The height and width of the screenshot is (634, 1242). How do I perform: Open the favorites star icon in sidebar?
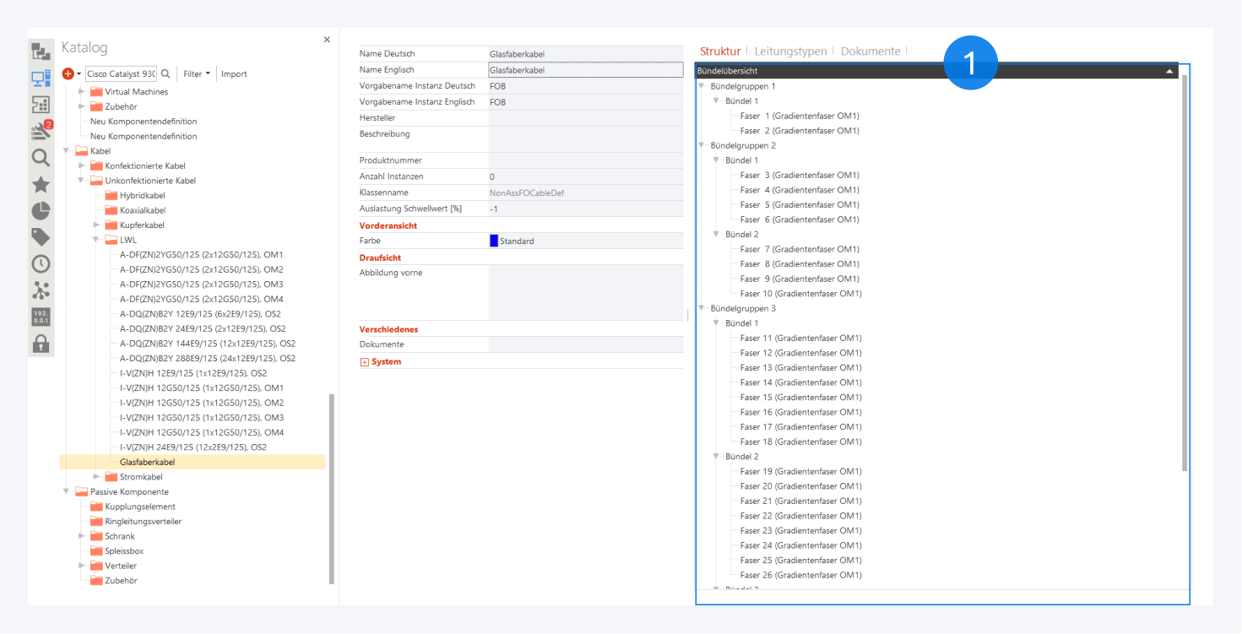pos(41,185)
